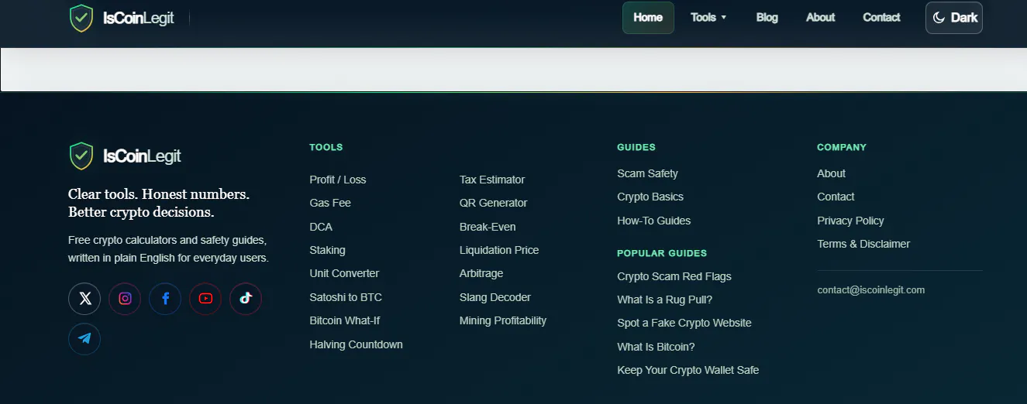The image size is (1027, 404).
Task: Expand the Tools dropdown menu
Action: click(x=708, y=18)
